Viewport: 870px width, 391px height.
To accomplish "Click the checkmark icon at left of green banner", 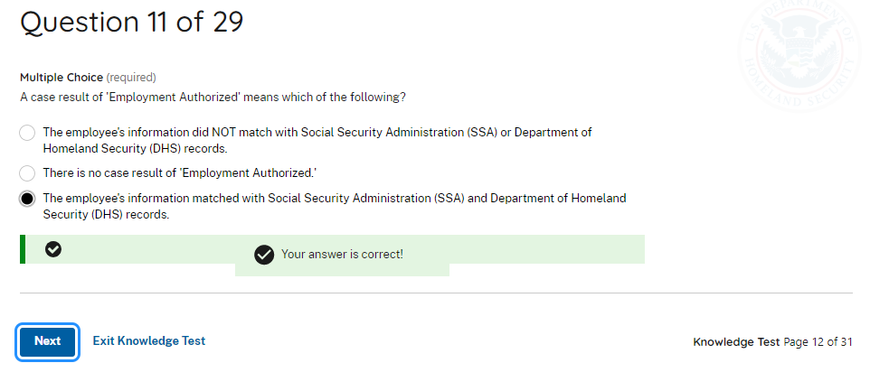I will [x=53, y=249].
